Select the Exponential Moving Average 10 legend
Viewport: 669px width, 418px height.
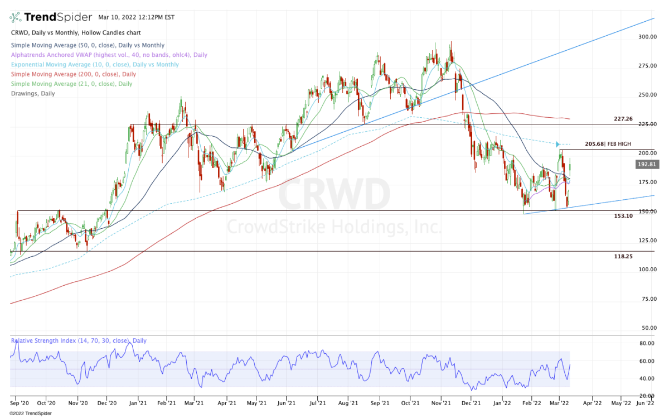point(95,65)
